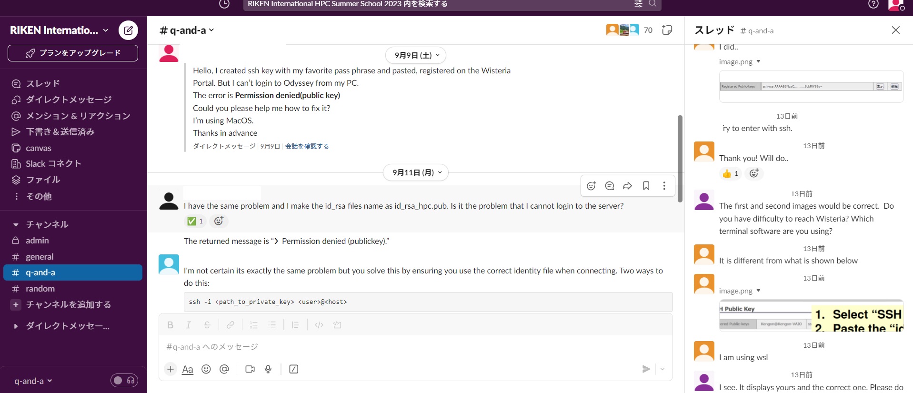913x393 pixels.
Task: Insert a bulleted list
Action: tap(272, 325)
